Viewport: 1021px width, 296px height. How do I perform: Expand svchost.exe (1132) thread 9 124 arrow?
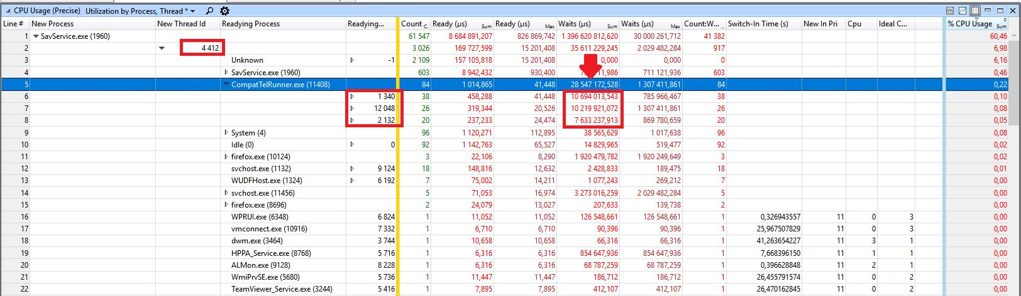point(352,169)
